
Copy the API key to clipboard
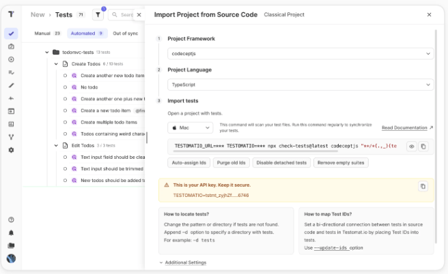click(423, 187)
